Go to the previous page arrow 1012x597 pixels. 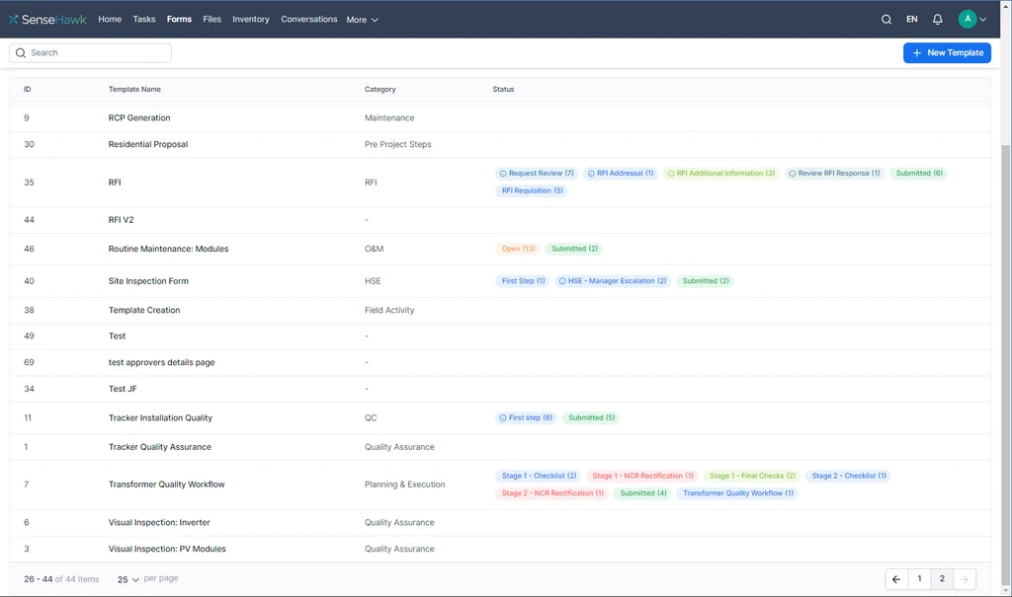click(896, 579)
